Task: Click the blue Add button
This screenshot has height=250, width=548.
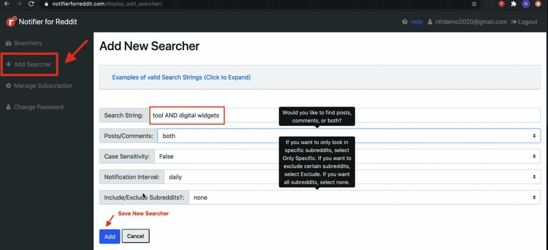Action: (110, 237)
